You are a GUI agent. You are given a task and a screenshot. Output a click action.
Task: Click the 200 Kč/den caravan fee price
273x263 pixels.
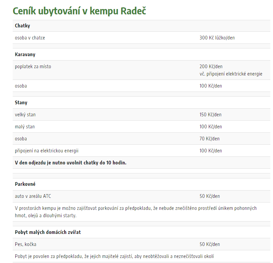[211, 67]
